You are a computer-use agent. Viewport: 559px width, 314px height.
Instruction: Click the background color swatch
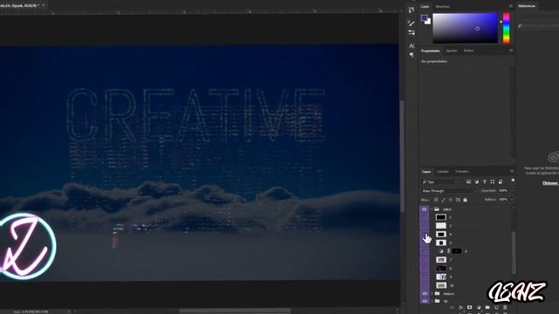428,22
